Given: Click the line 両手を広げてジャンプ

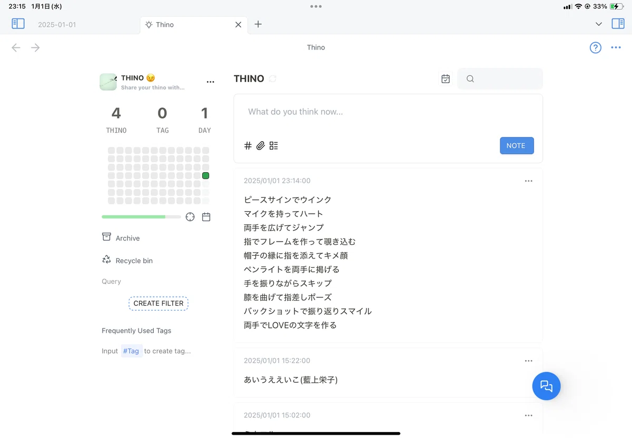Looking at the screenshot, I should point(283,228).
